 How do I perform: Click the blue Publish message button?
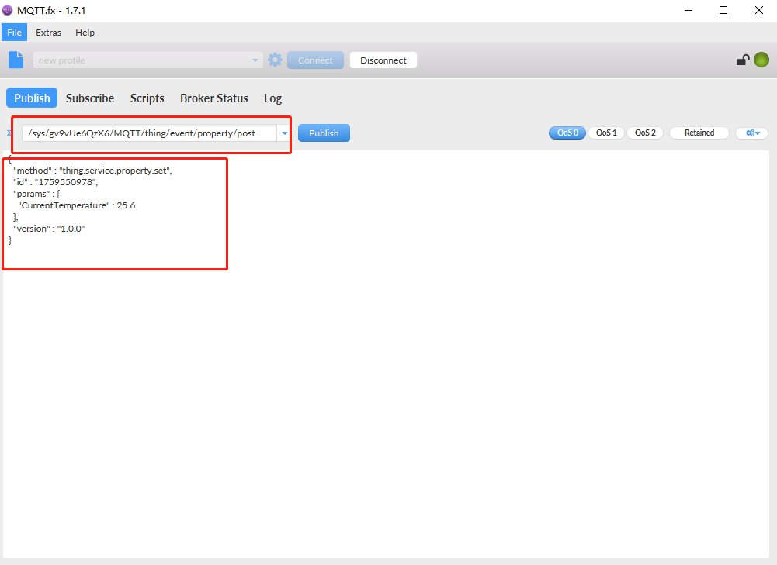click(324, 133)
